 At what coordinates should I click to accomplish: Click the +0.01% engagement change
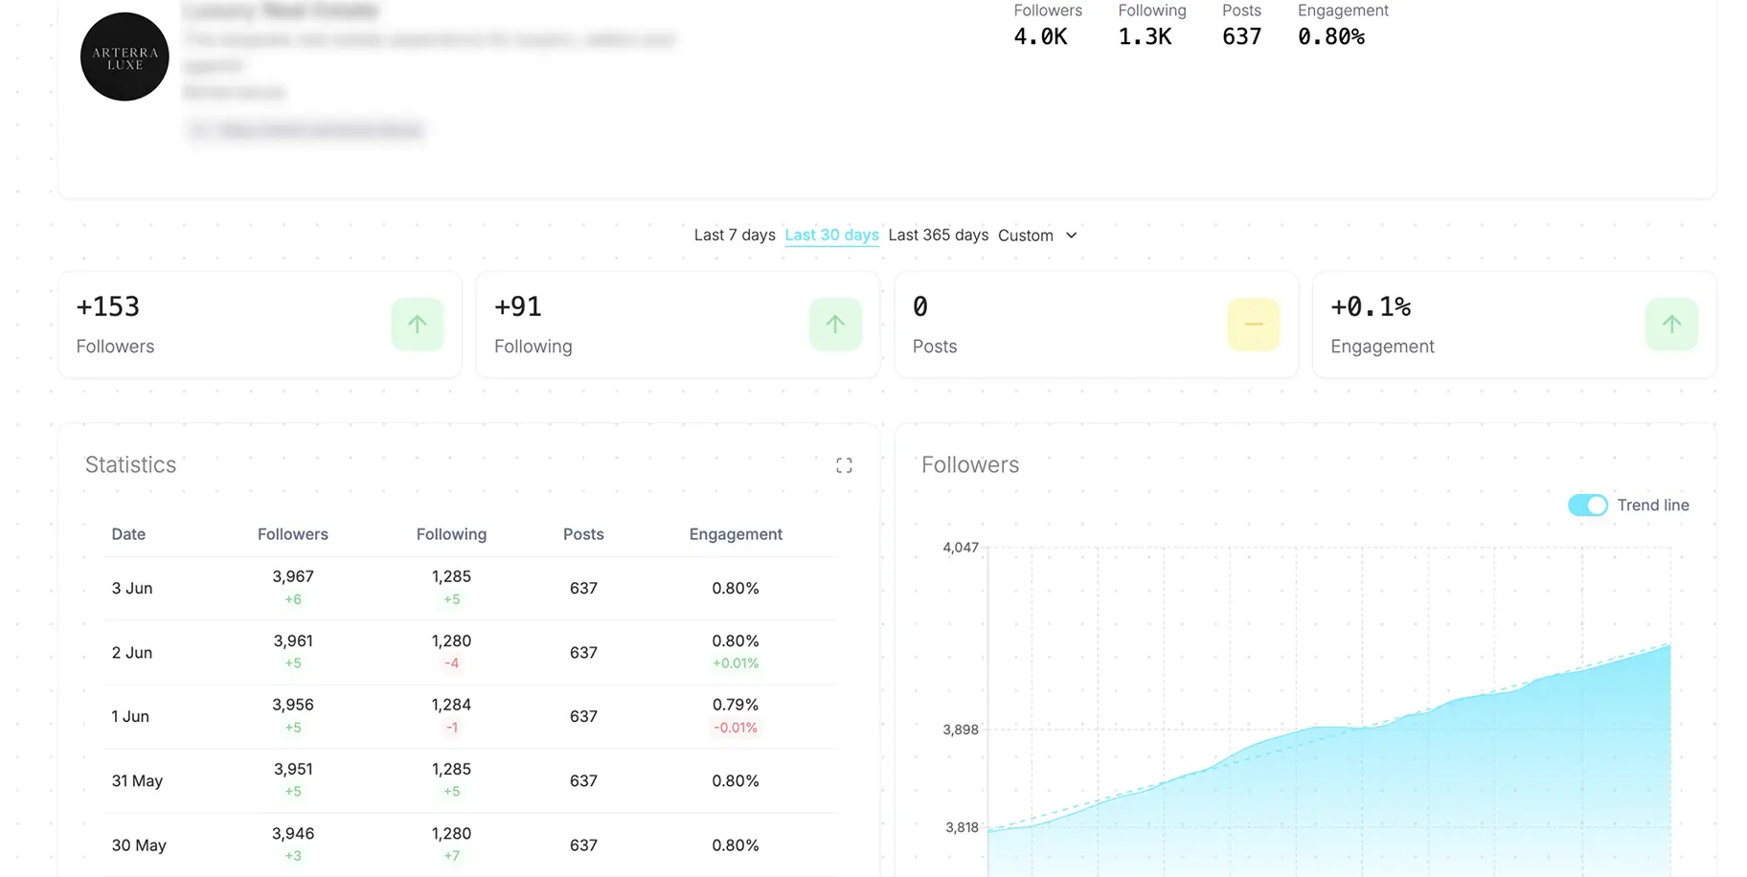736,663
